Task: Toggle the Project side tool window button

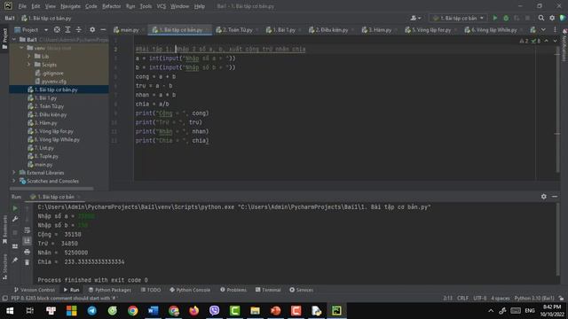Action: point(4,39)
